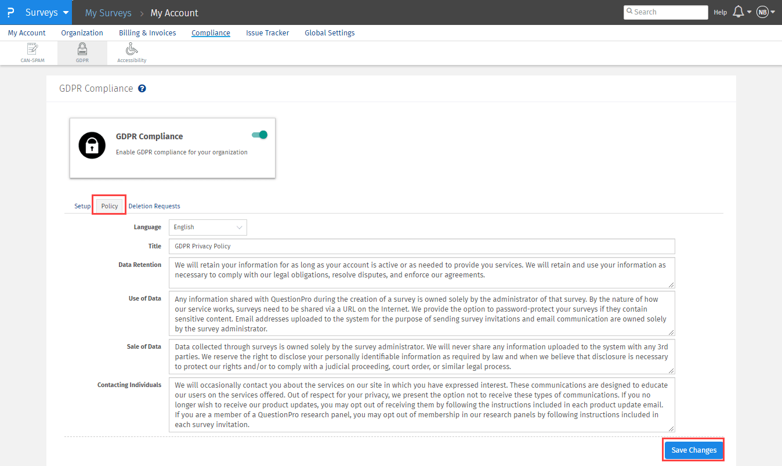Go to My Surveys breadcrumb link
This screenshot has height=466, width=782.
point(108,13)
